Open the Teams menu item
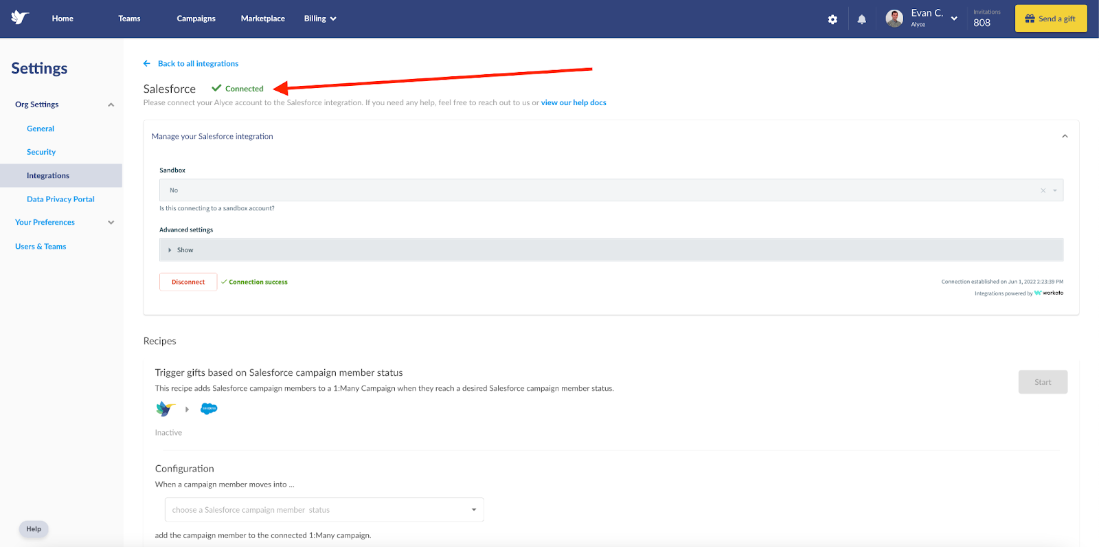Image resolution: width=1099 pixels, height=547 pixels. (x=129, y=19)
